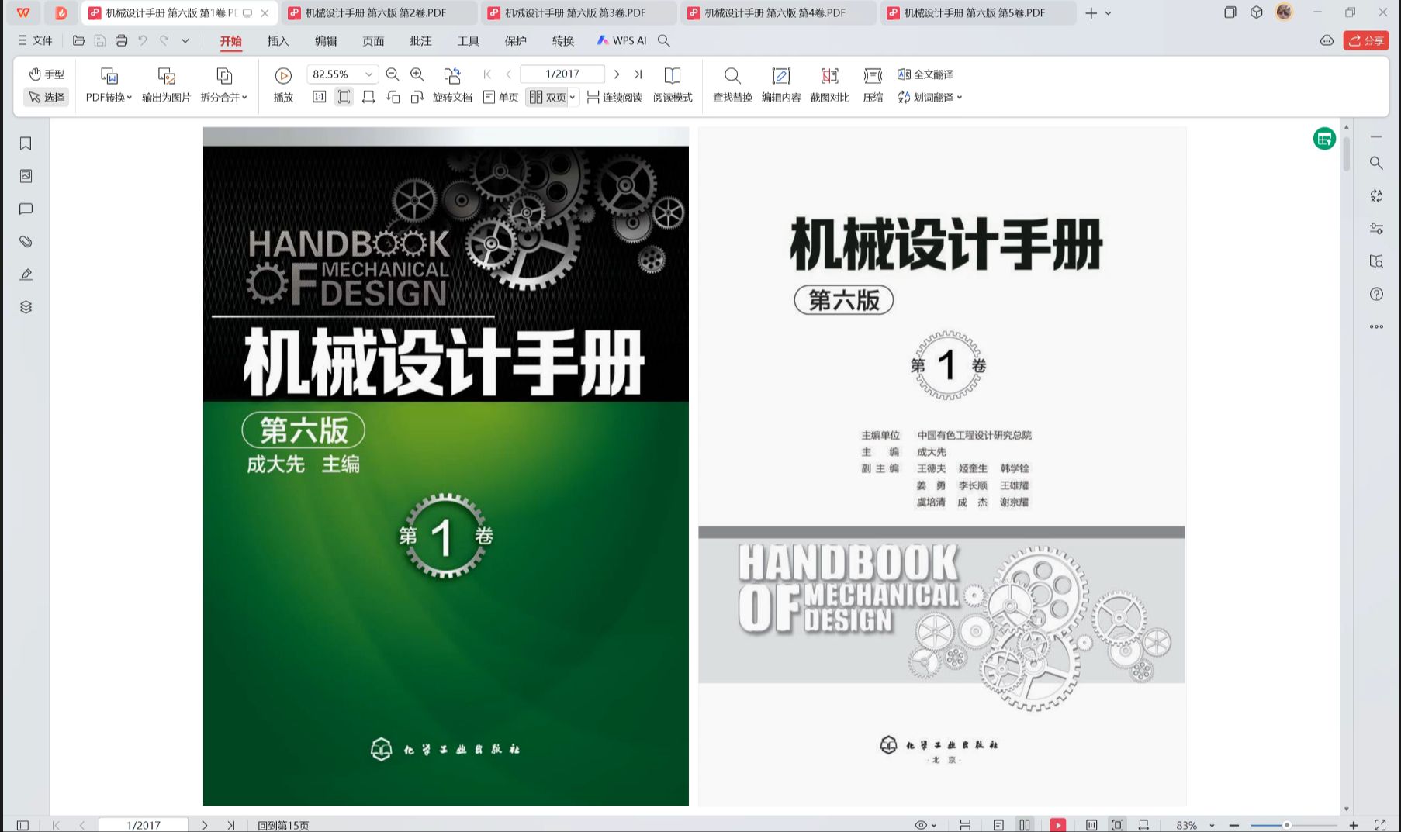Screen dimensions: 1401x832
Task: Switch to the 转换 ribbon tab
Action: (563, 40)
